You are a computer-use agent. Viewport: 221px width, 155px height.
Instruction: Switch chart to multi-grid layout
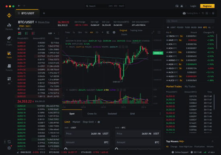(159, 32)
